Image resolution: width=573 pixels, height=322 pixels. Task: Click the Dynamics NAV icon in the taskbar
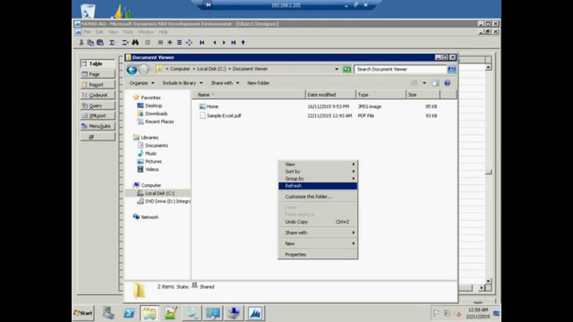coord(256,313)
